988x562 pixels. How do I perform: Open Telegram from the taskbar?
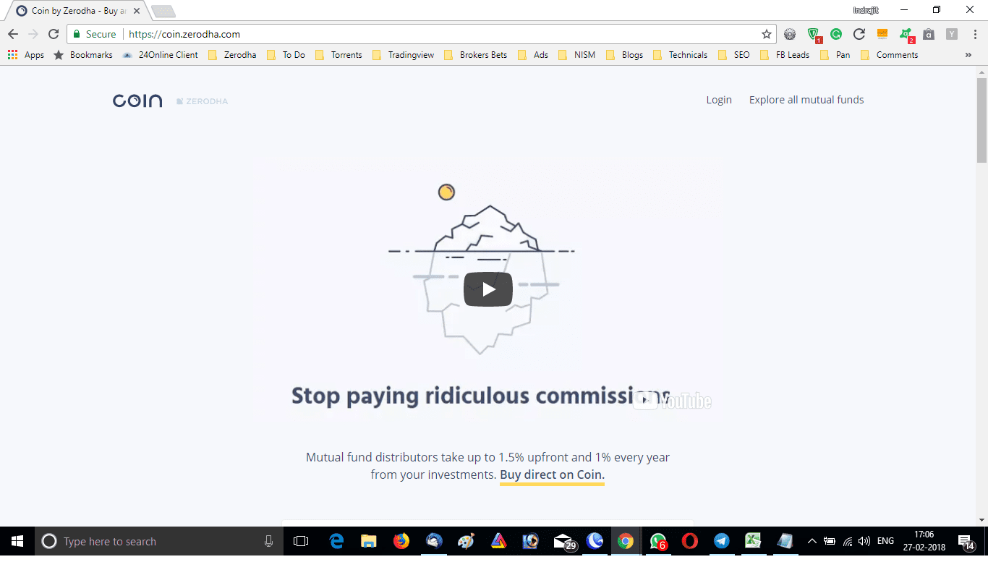pyautogui.click(x=722, y=541)
